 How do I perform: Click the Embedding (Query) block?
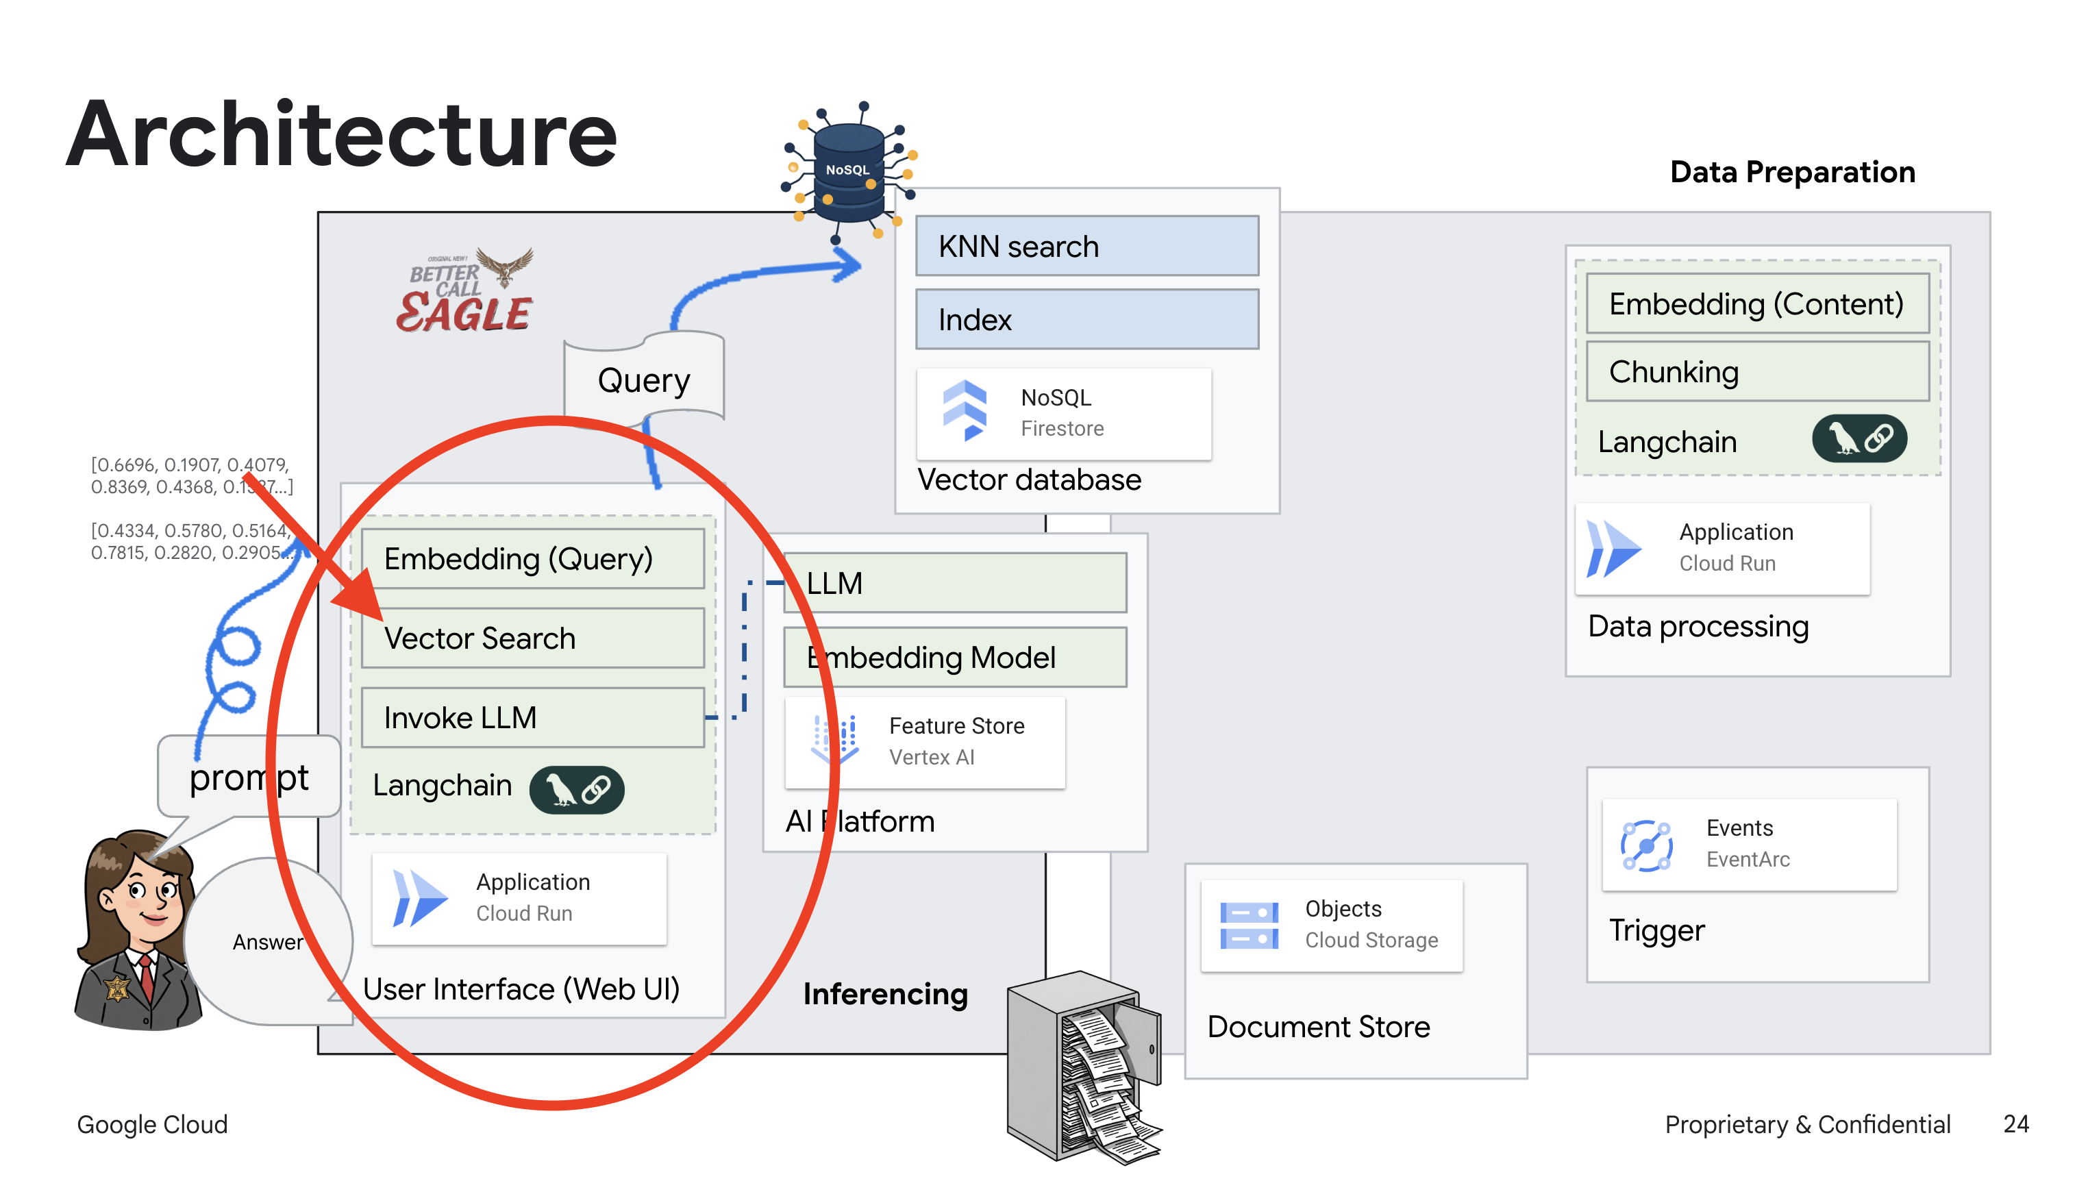coord(532,559)
